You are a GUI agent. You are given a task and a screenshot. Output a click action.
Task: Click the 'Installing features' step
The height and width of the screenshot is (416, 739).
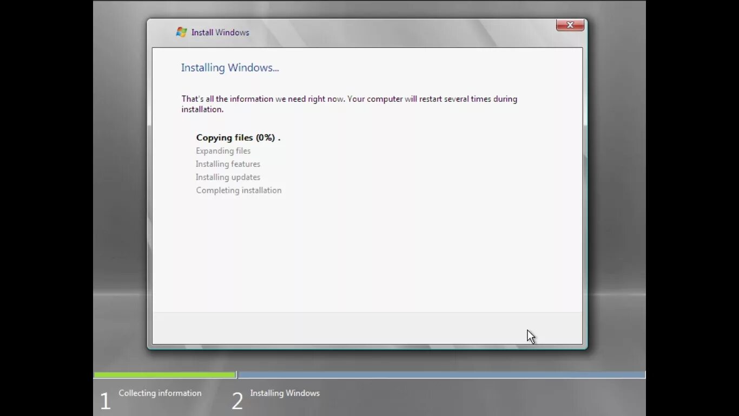click(228, 164)
